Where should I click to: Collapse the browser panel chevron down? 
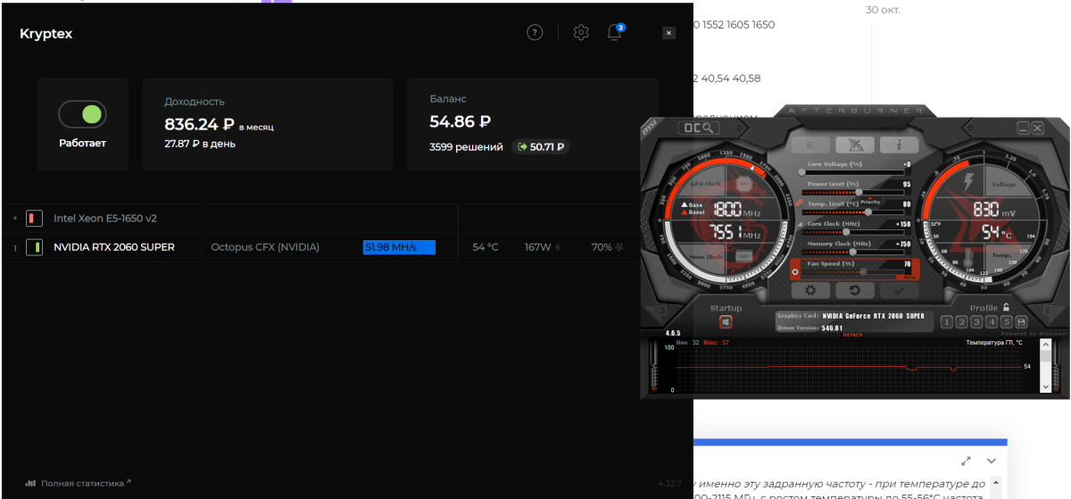pos(992,462)
